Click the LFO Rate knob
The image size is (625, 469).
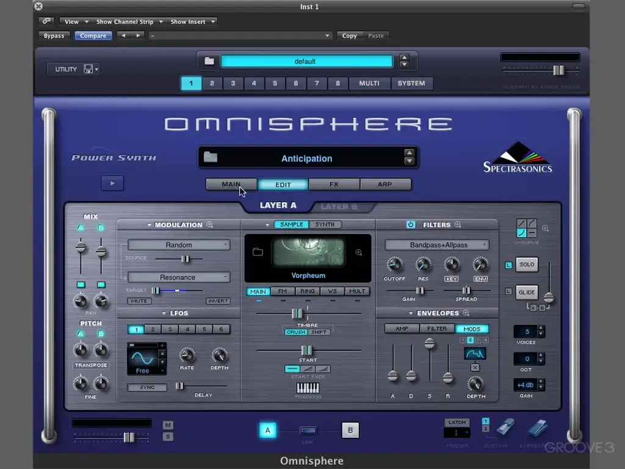[x=187, y=355]
